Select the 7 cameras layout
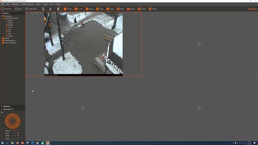The height and width of the screenshot is (145, 258). (100, 9)
